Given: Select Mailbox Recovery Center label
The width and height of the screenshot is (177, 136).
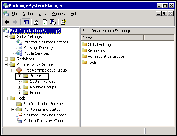Looking at the screenshot, I should coord(45,121).
